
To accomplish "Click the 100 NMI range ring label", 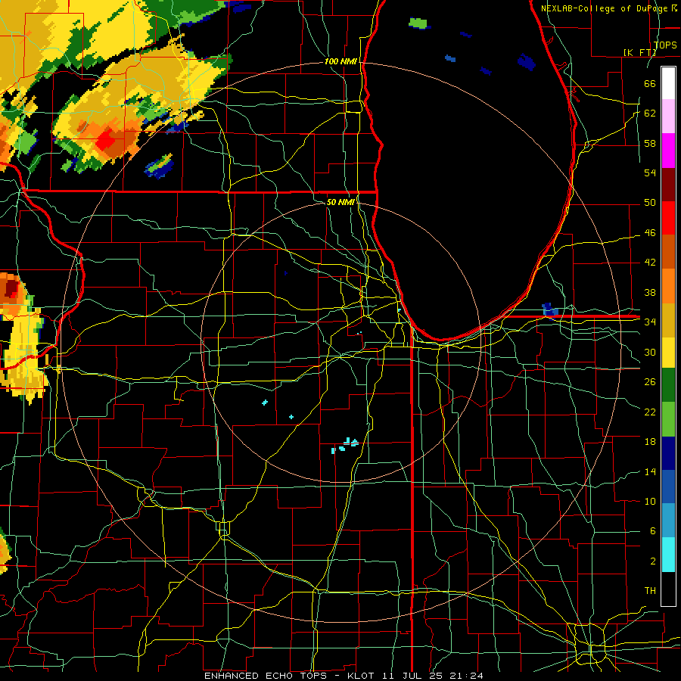I will coord(340,62).
